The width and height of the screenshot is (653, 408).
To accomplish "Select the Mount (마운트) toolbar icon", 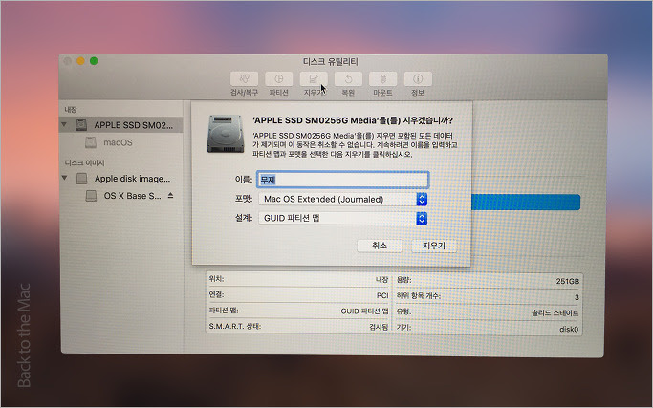I will tap(382, 79).
